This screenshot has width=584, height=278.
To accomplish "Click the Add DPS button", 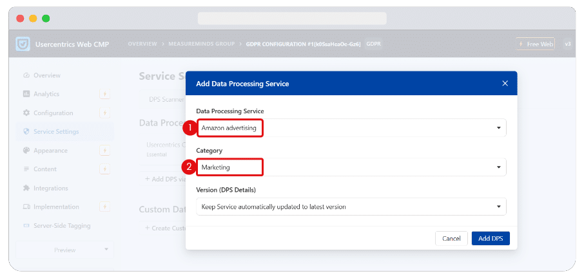I will point(491,239).
